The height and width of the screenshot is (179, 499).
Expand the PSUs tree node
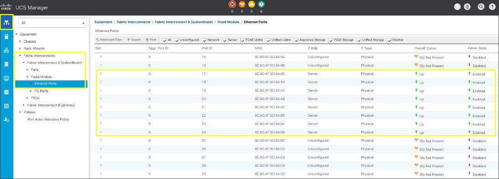(x=27, y=98)
